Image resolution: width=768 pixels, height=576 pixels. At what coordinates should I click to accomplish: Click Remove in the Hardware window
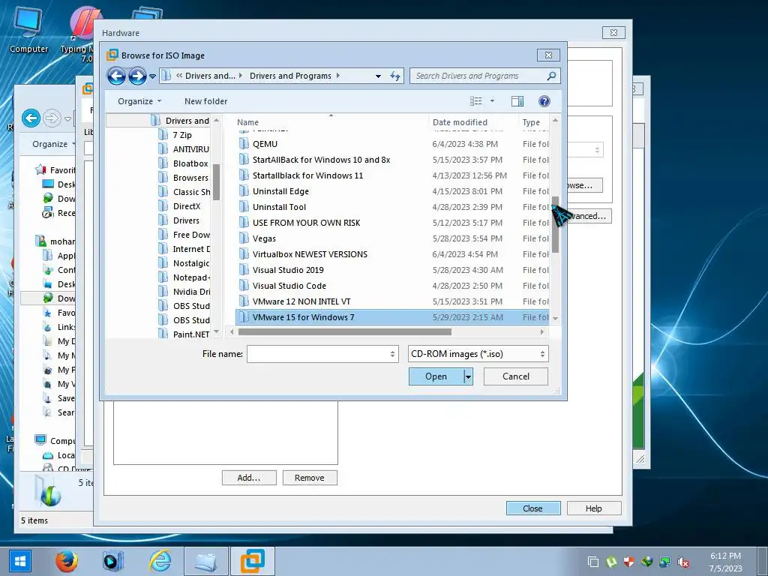tap(310, 478)
